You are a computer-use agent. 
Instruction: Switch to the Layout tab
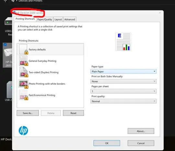point(58,19)
